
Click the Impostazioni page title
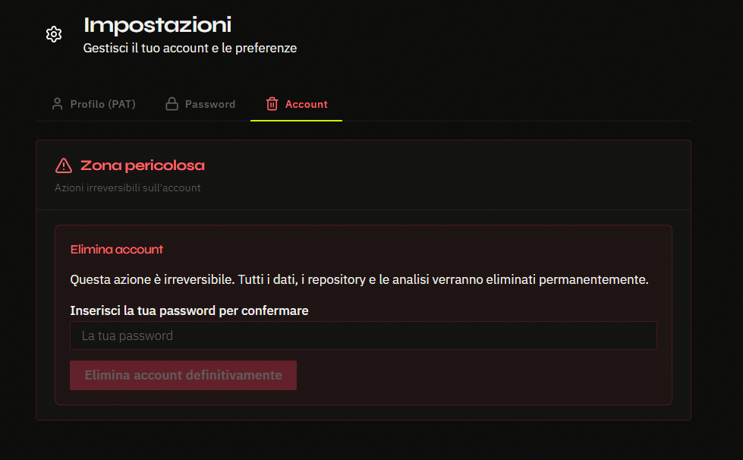(x=156, y=24)
